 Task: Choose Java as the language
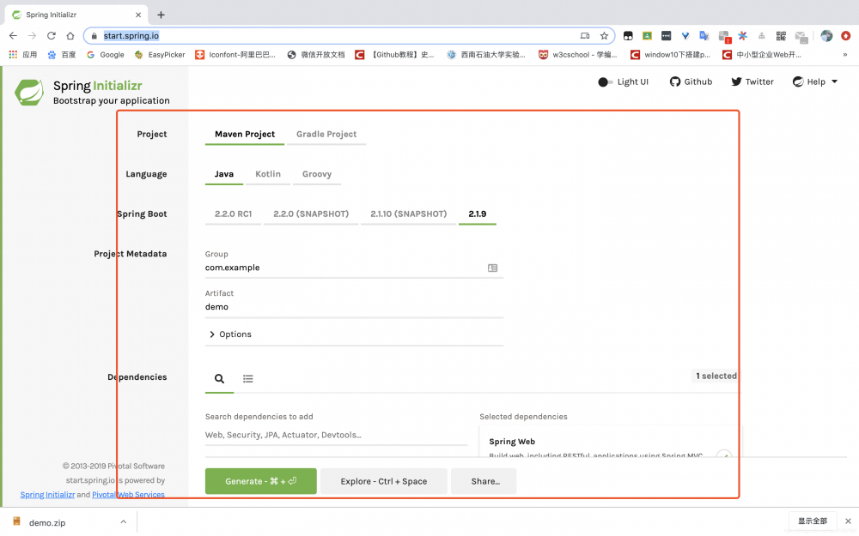pyautogui.click(x=224, y=174)
